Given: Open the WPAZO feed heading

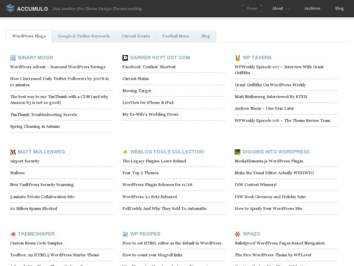Looking at the screenshot, I should tap(252, 234).
